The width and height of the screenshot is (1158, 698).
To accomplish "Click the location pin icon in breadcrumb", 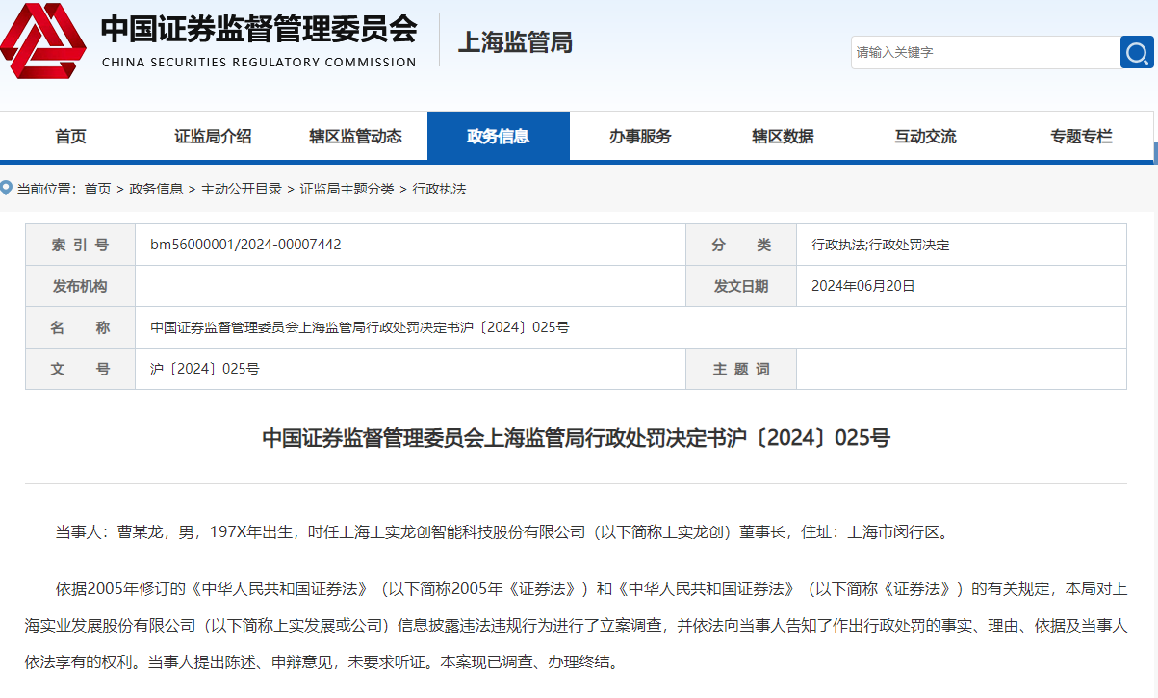I will pos(7,189).
